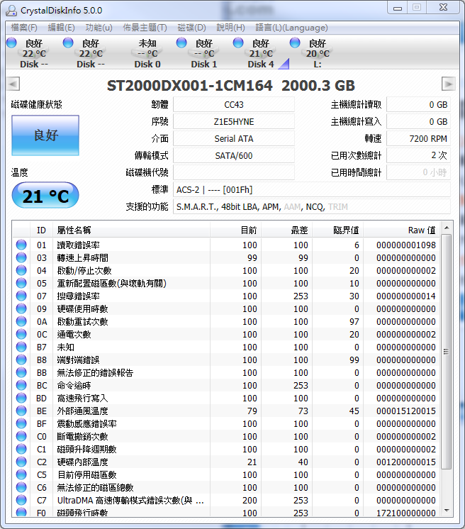Screen dimensions: 465x529
Task: Click the 目前 column header
Action: coord(236,230)
